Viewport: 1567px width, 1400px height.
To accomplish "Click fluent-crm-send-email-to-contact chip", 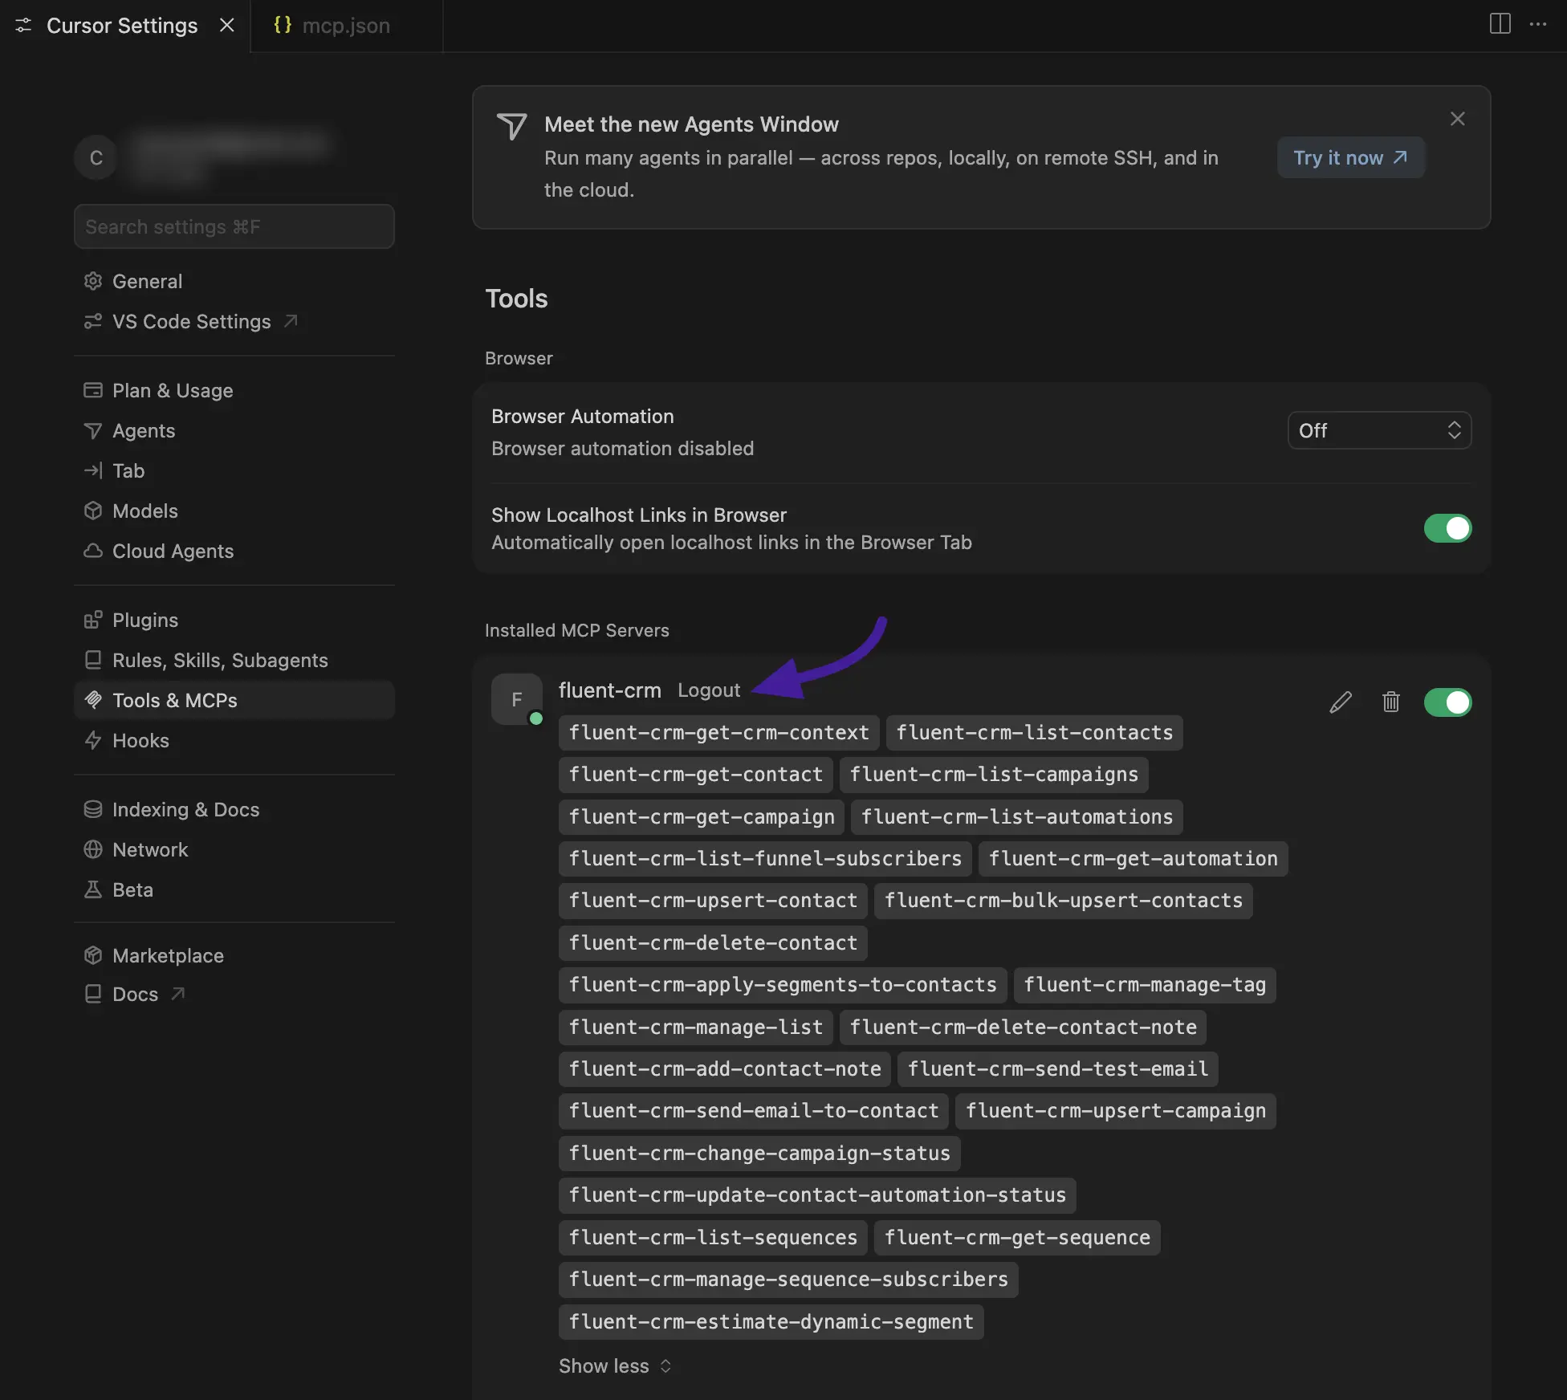I will [754, 1110].
